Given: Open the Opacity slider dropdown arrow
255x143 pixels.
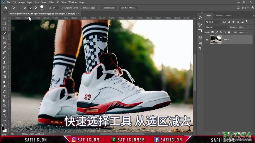Looking at the screenshot, I should pos(246,27).
